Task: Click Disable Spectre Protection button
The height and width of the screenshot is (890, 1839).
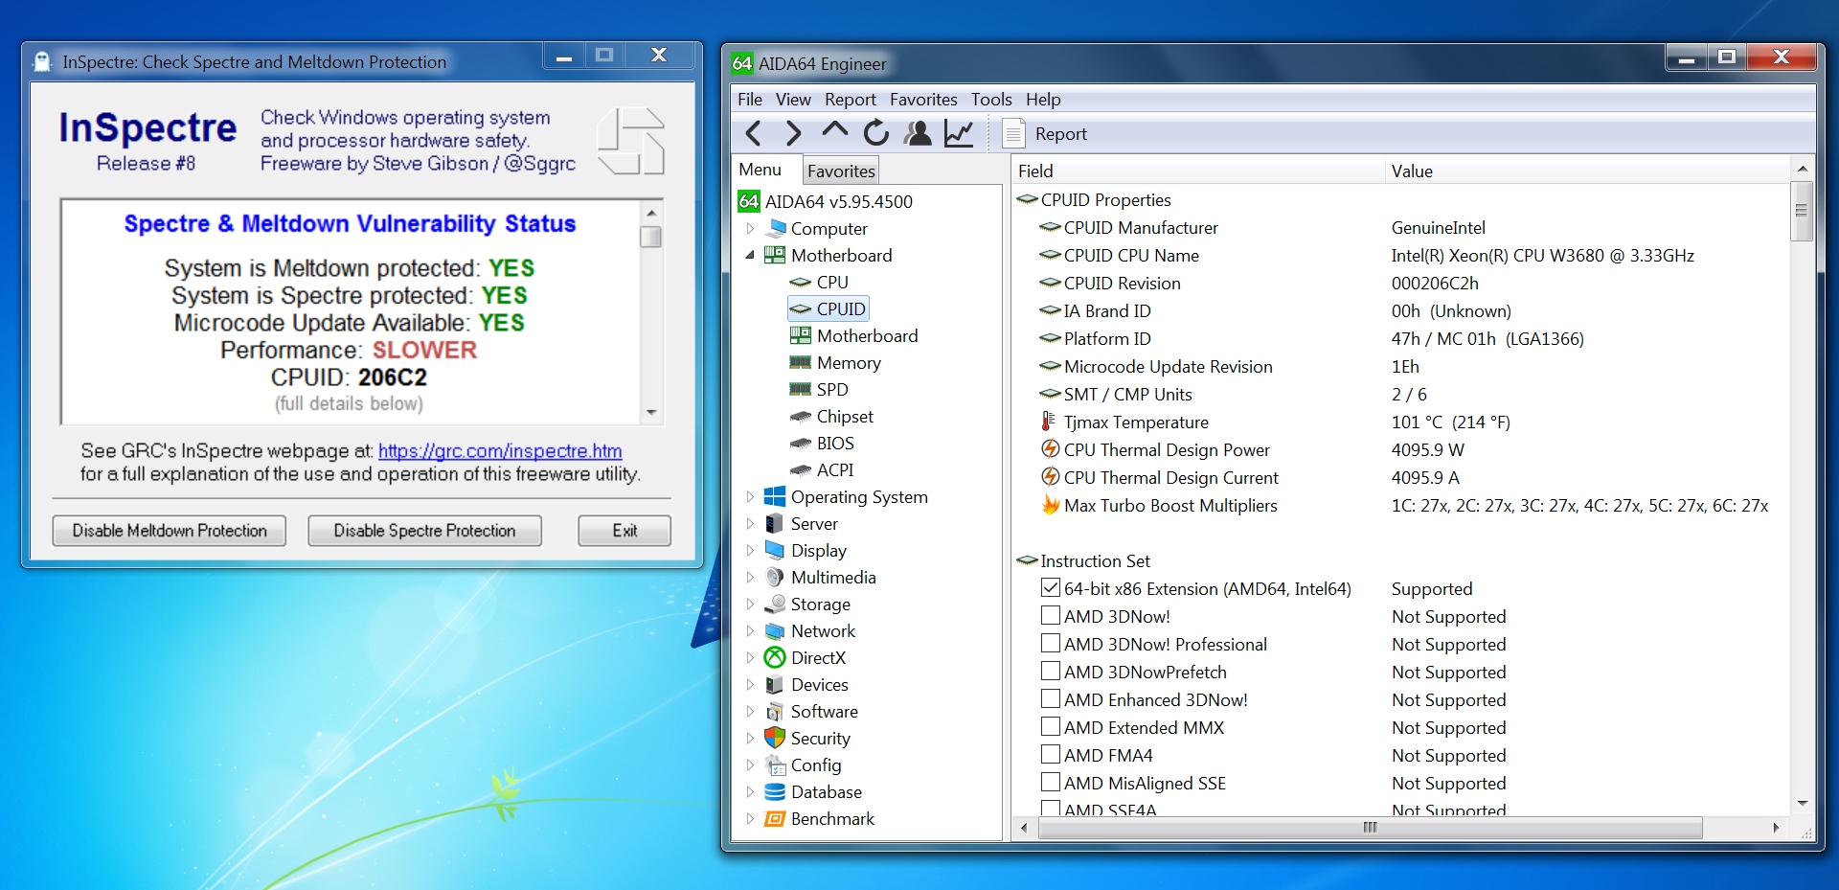Action: [424, 530]
